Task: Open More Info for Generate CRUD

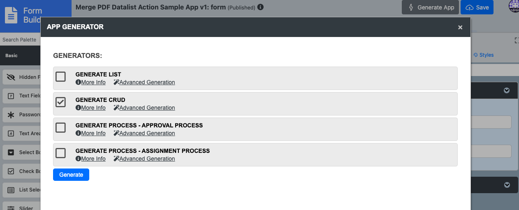Action: (91, 108)
